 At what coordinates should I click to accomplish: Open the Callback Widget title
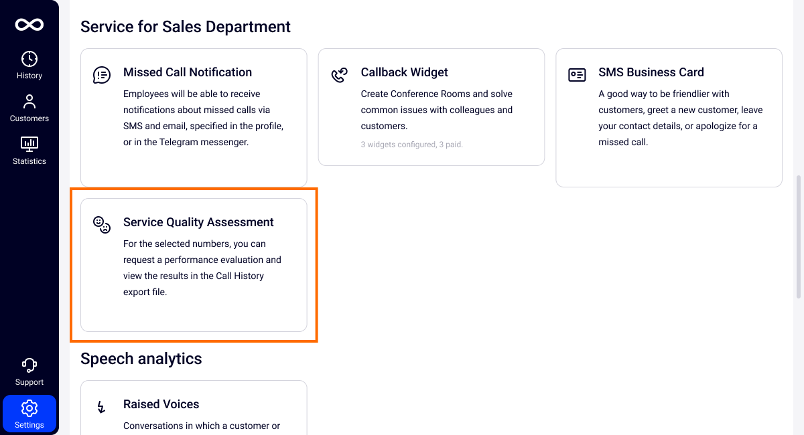(404, 72)
